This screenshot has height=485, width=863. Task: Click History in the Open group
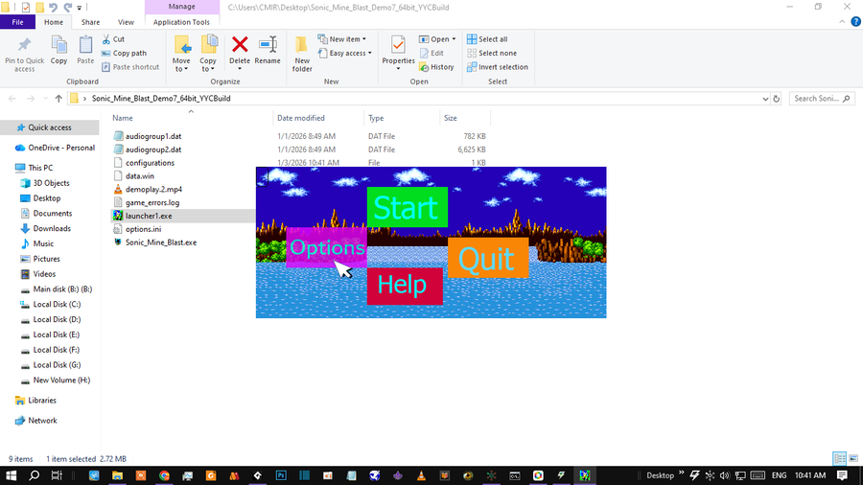click(436, 66)
